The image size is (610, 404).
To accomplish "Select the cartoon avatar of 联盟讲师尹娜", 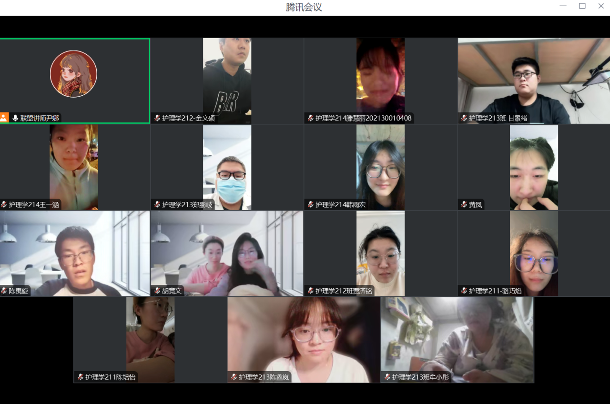I will coord(73,74).
